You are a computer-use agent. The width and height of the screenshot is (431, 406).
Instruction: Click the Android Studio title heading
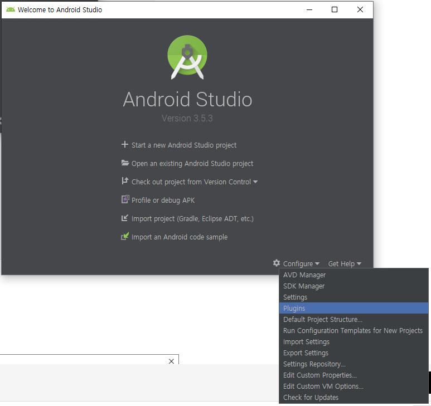187,99
